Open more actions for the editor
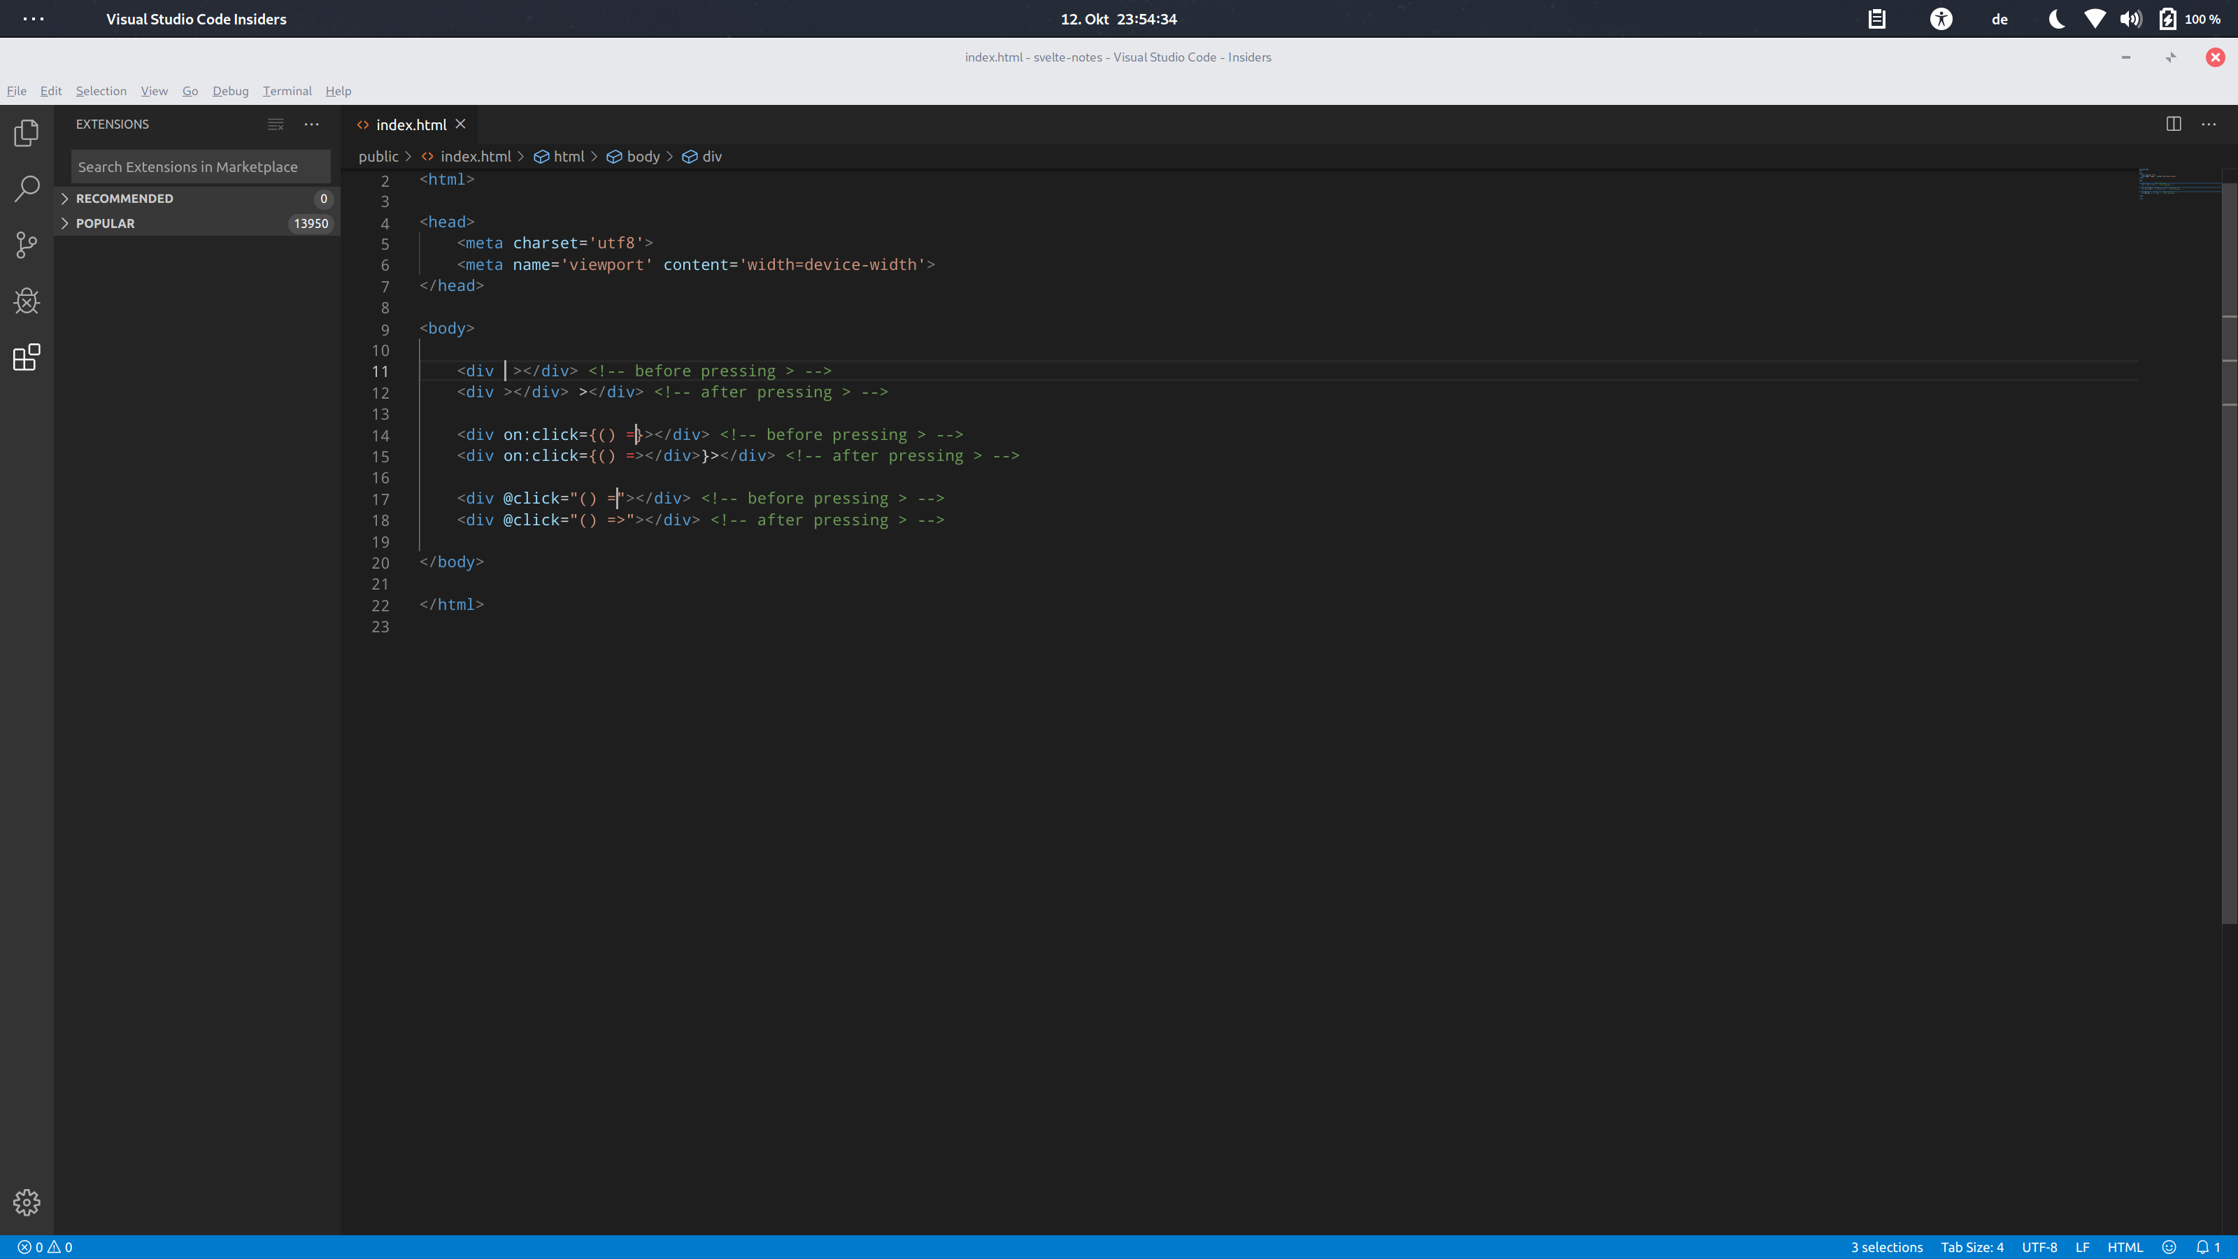 pyautogui.click(x=2209, y=123)
